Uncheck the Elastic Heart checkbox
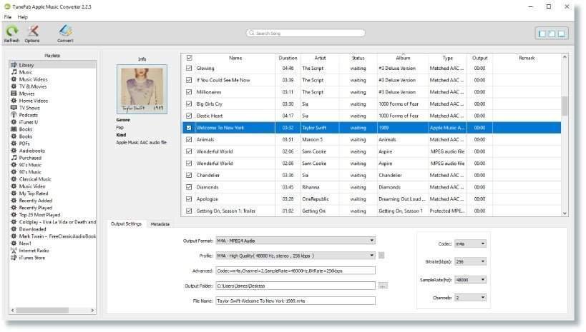Screen dimensions: 586x332 [189, 116]
